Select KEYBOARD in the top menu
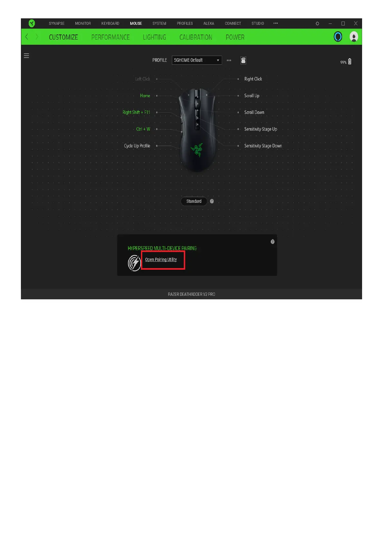Viewport: 383px width, 542px height. pyautogui.click(x=110, y=23)
